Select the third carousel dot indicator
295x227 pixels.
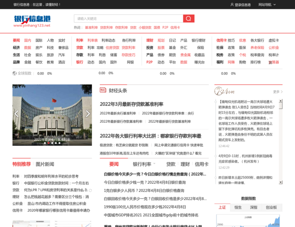[x=52, y=143]
